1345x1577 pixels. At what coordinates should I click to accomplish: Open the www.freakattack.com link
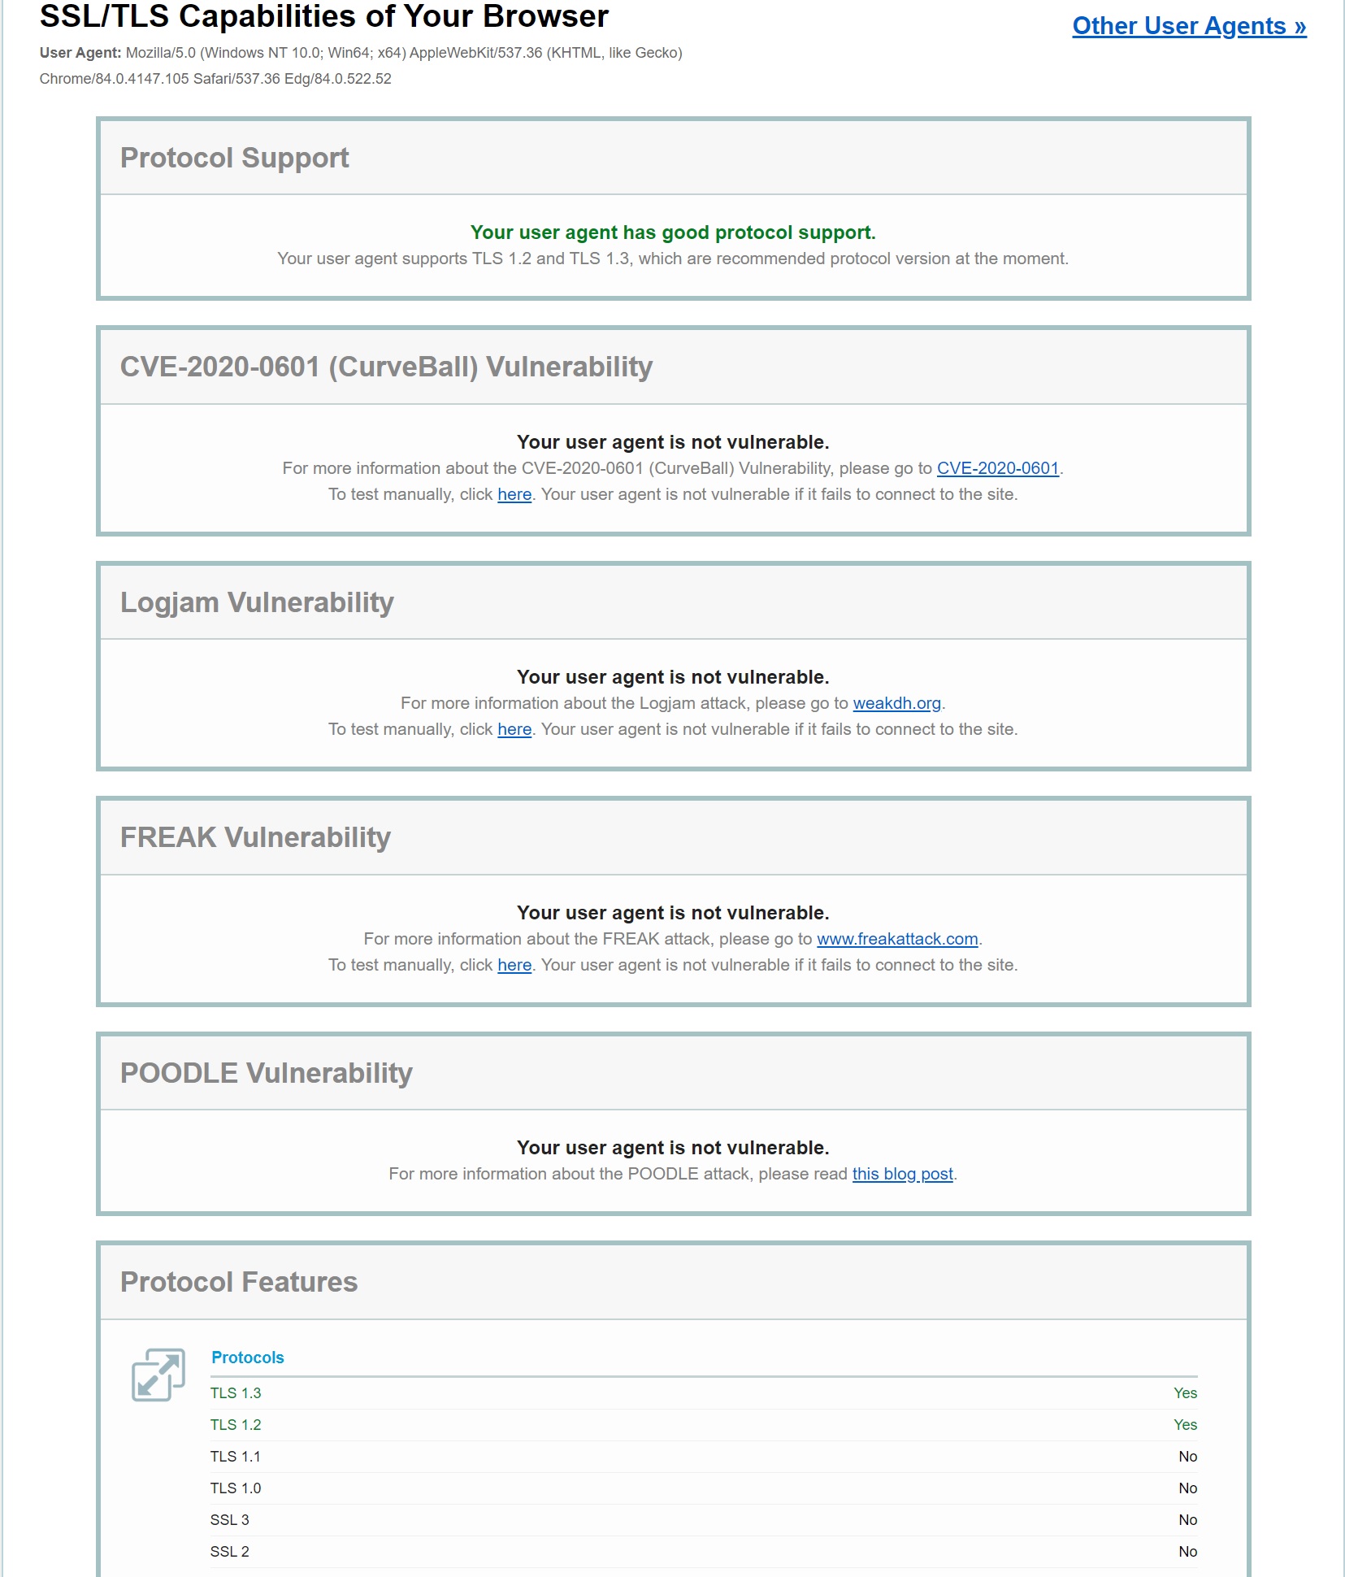pyautogui.click(x=896, y=939)
